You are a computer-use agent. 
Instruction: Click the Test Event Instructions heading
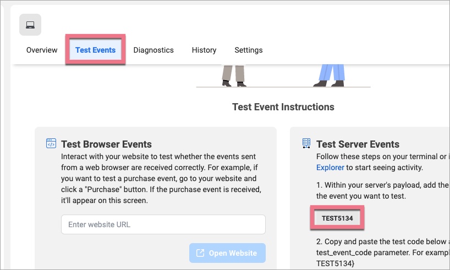pos(283,106)
